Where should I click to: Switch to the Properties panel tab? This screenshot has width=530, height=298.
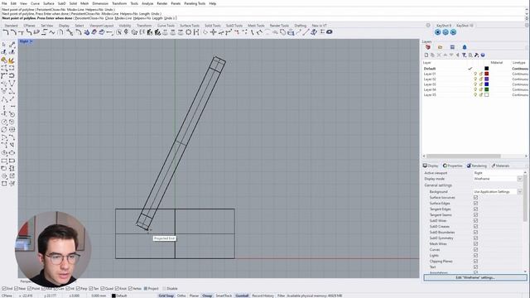[x=453, y=166]
